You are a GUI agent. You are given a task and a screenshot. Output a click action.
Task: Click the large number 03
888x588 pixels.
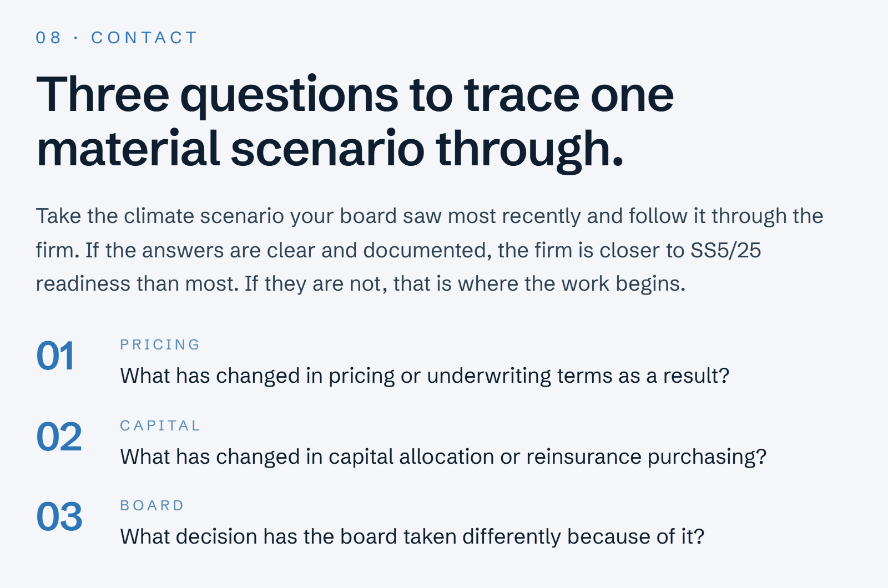[x=59, y=517]
